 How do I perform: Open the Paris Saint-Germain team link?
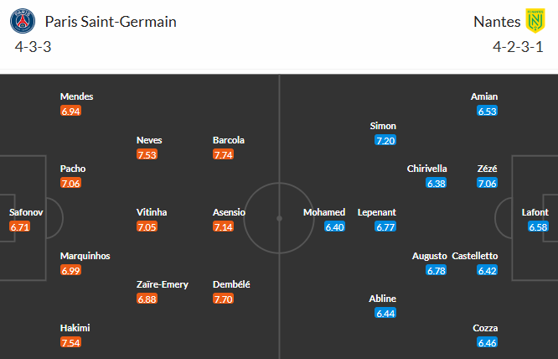pyautogui.click(x=111, y=22)
